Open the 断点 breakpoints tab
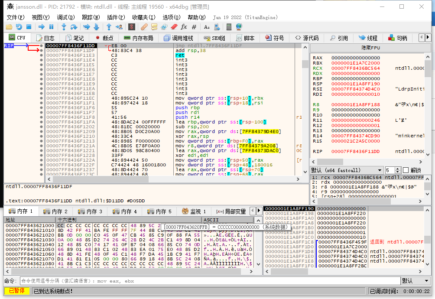This screenshot has width=435, height=299. (104, 38)
